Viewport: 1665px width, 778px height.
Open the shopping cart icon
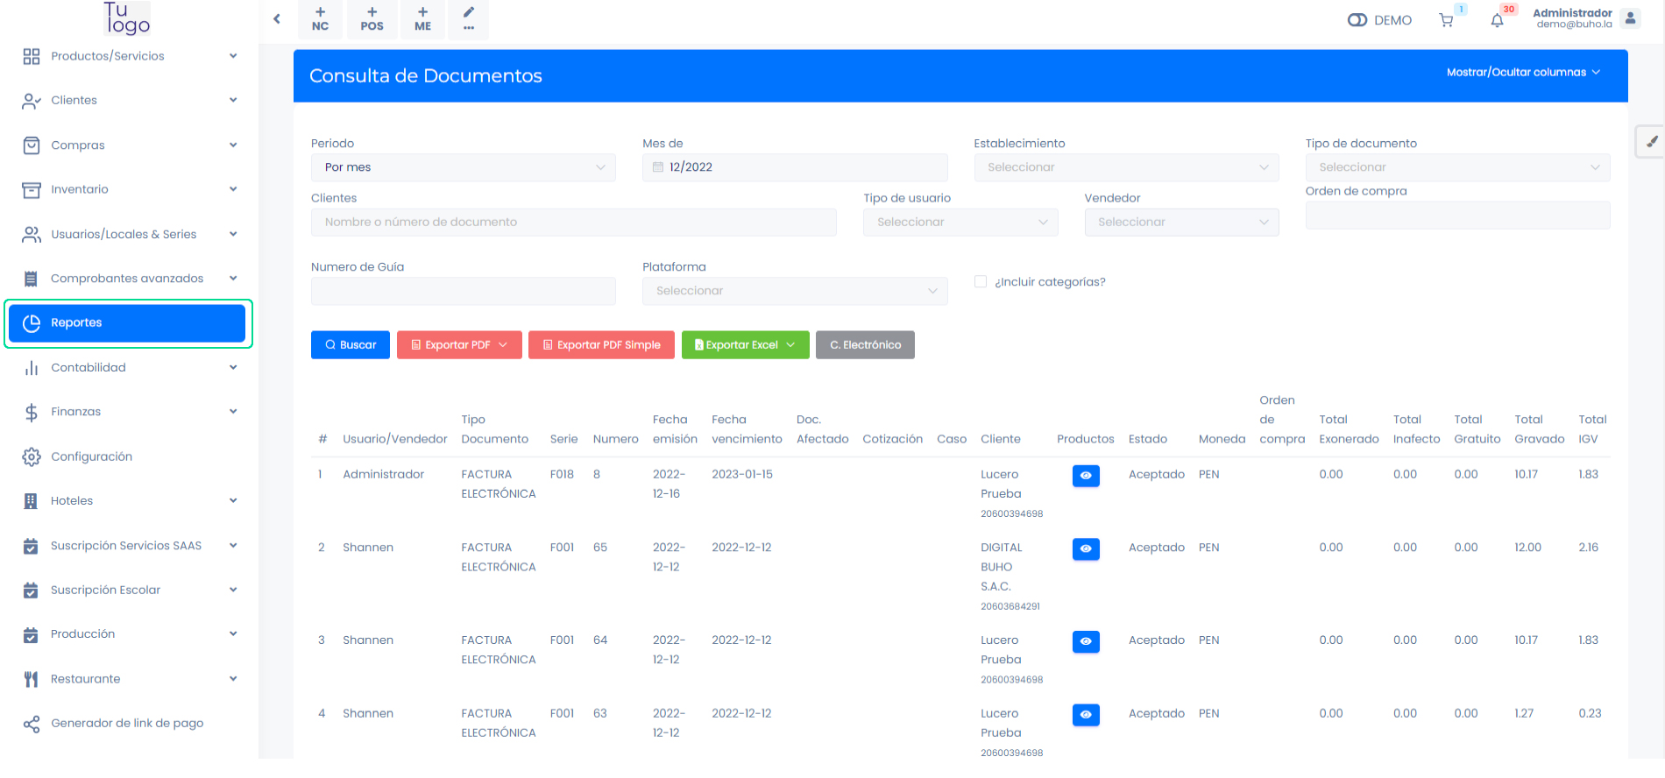coord(1446,20)
